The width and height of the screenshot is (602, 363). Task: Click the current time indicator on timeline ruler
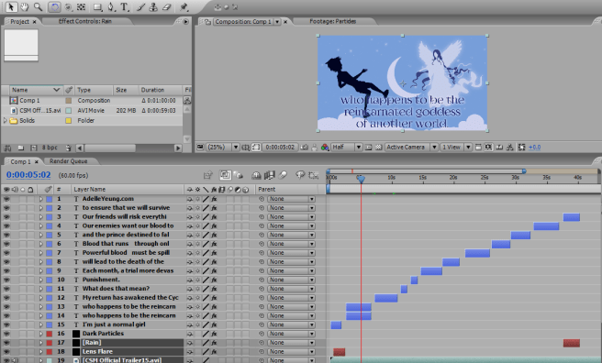point(361,179)
